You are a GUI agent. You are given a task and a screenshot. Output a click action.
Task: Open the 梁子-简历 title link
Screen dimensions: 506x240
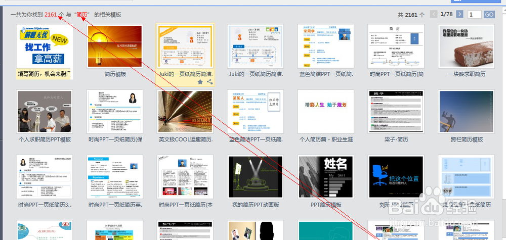coord(396,139)
